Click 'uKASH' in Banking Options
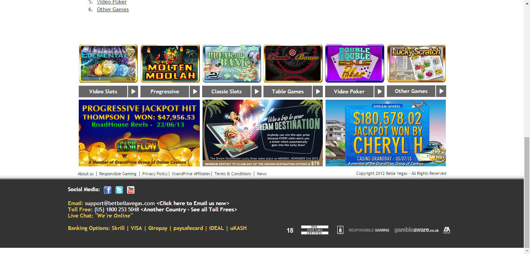This screenshot has height=254, width=530. coord(238,228)
